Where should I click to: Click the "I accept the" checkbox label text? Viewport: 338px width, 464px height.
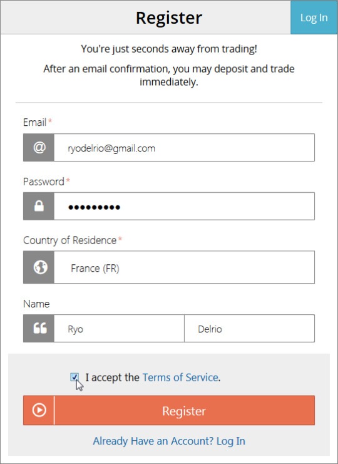pyautogui.click(x=112, y=378)
